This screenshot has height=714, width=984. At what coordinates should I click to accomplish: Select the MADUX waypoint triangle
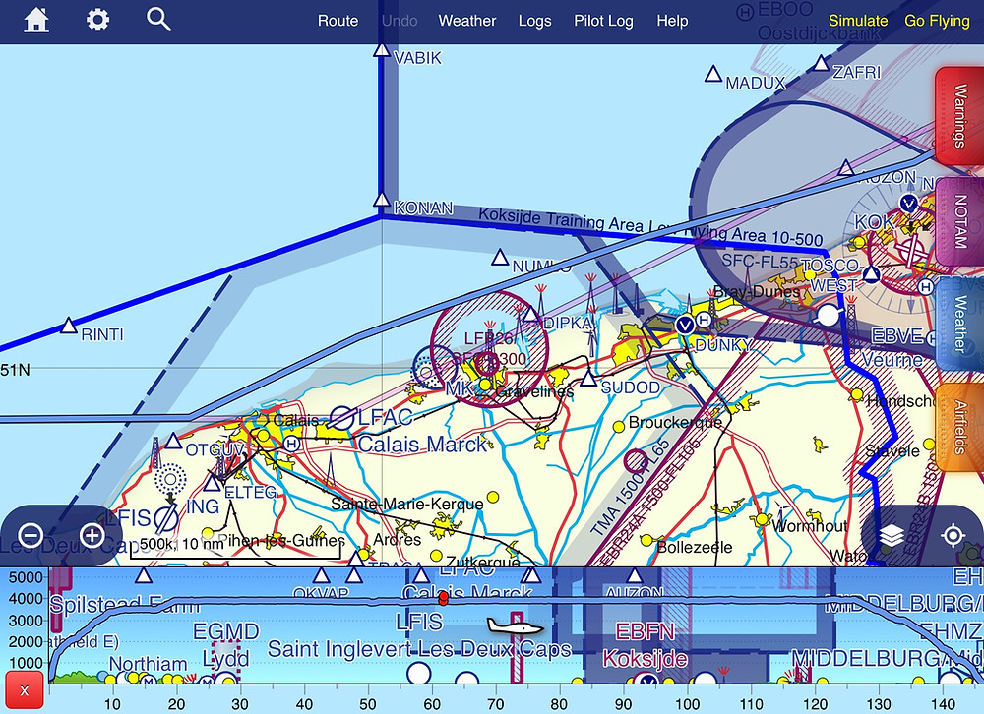[712, 74]
